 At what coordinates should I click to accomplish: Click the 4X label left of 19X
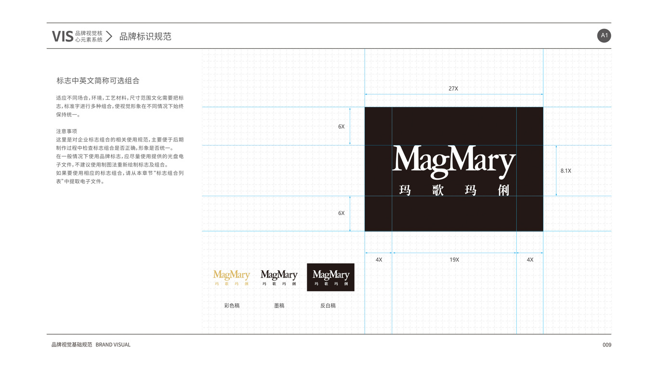[379, 260]
